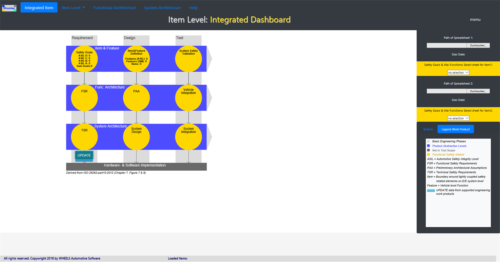Select the Safety Goals circle

(x=84, y=59)
